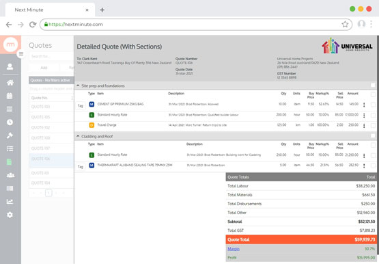Tick the checkbox on 200.00 hour labour row
Screen dimensions: 379x264
(x=373, y=116)
